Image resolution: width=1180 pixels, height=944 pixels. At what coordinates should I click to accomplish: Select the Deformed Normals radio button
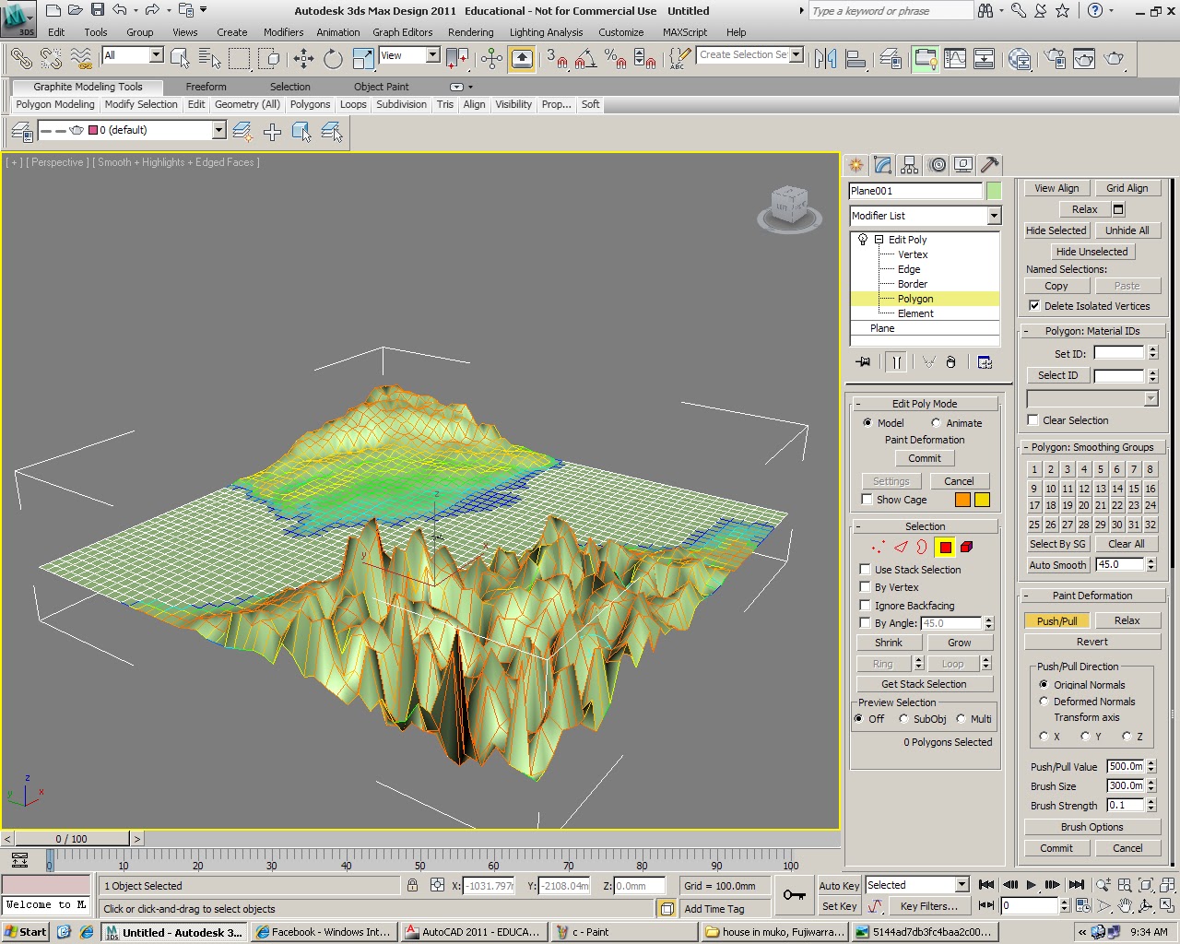coord(1044,702)
